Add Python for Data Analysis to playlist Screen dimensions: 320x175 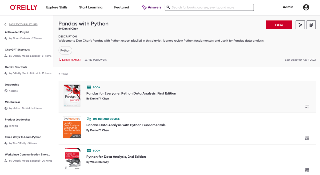click(x=307, y=170)
